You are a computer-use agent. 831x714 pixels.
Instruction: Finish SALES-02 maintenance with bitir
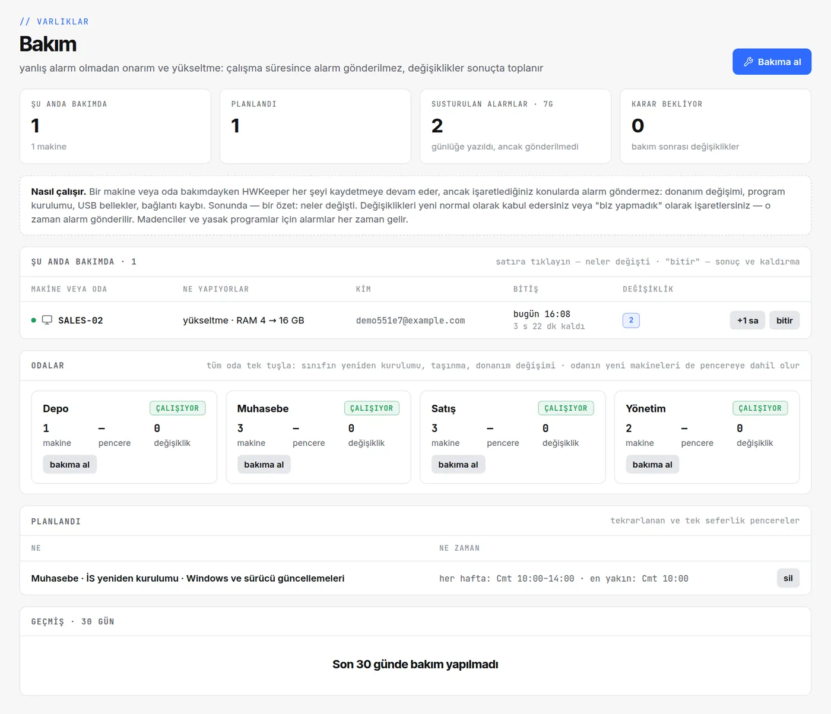784,320
